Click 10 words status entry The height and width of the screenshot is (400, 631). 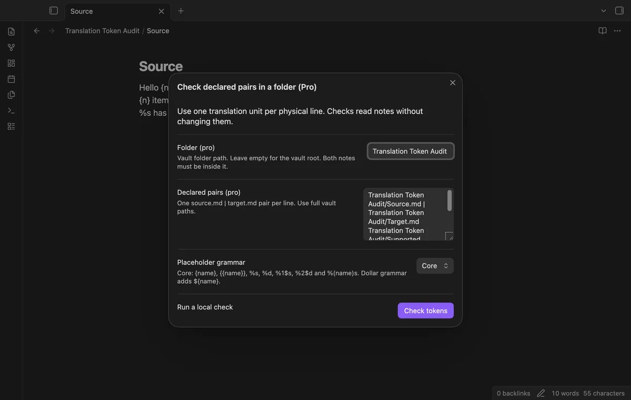click(x=565, y=393)
